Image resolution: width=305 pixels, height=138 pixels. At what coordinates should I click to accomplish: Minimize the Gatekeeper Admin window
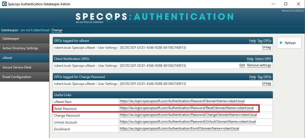(273, 4)
